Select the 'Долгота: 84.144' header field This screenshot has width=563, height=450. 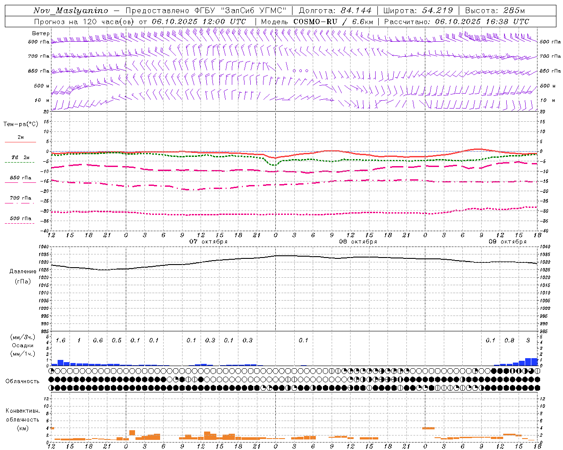click(x=335, y=11)
